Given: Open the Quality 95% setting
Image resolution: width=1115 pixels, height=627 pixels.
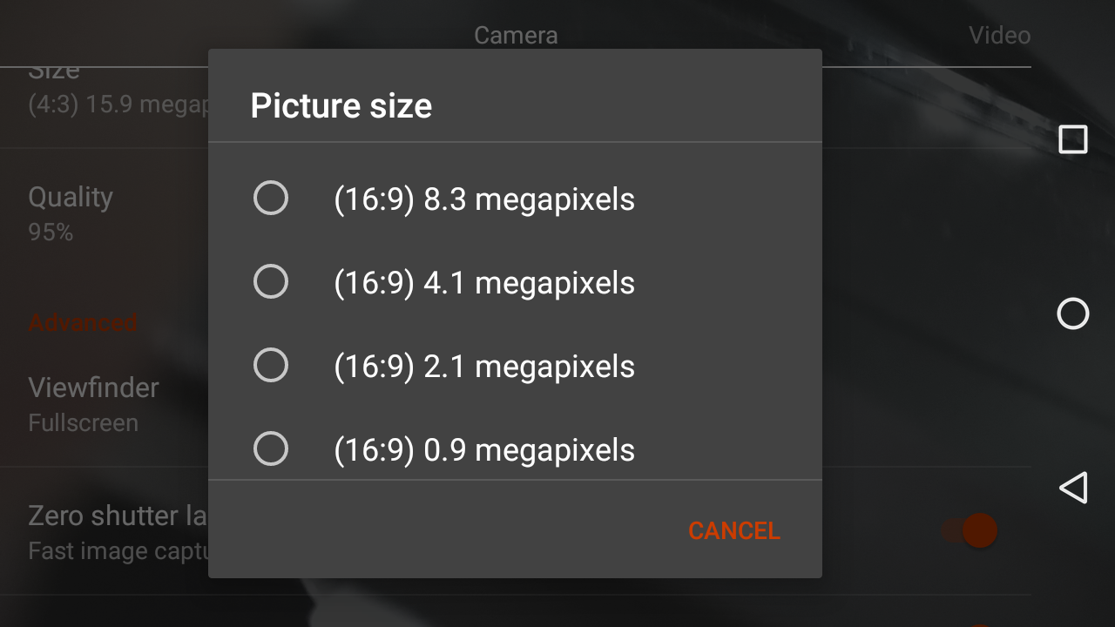Looking at the screenshot, I should 71,212.
